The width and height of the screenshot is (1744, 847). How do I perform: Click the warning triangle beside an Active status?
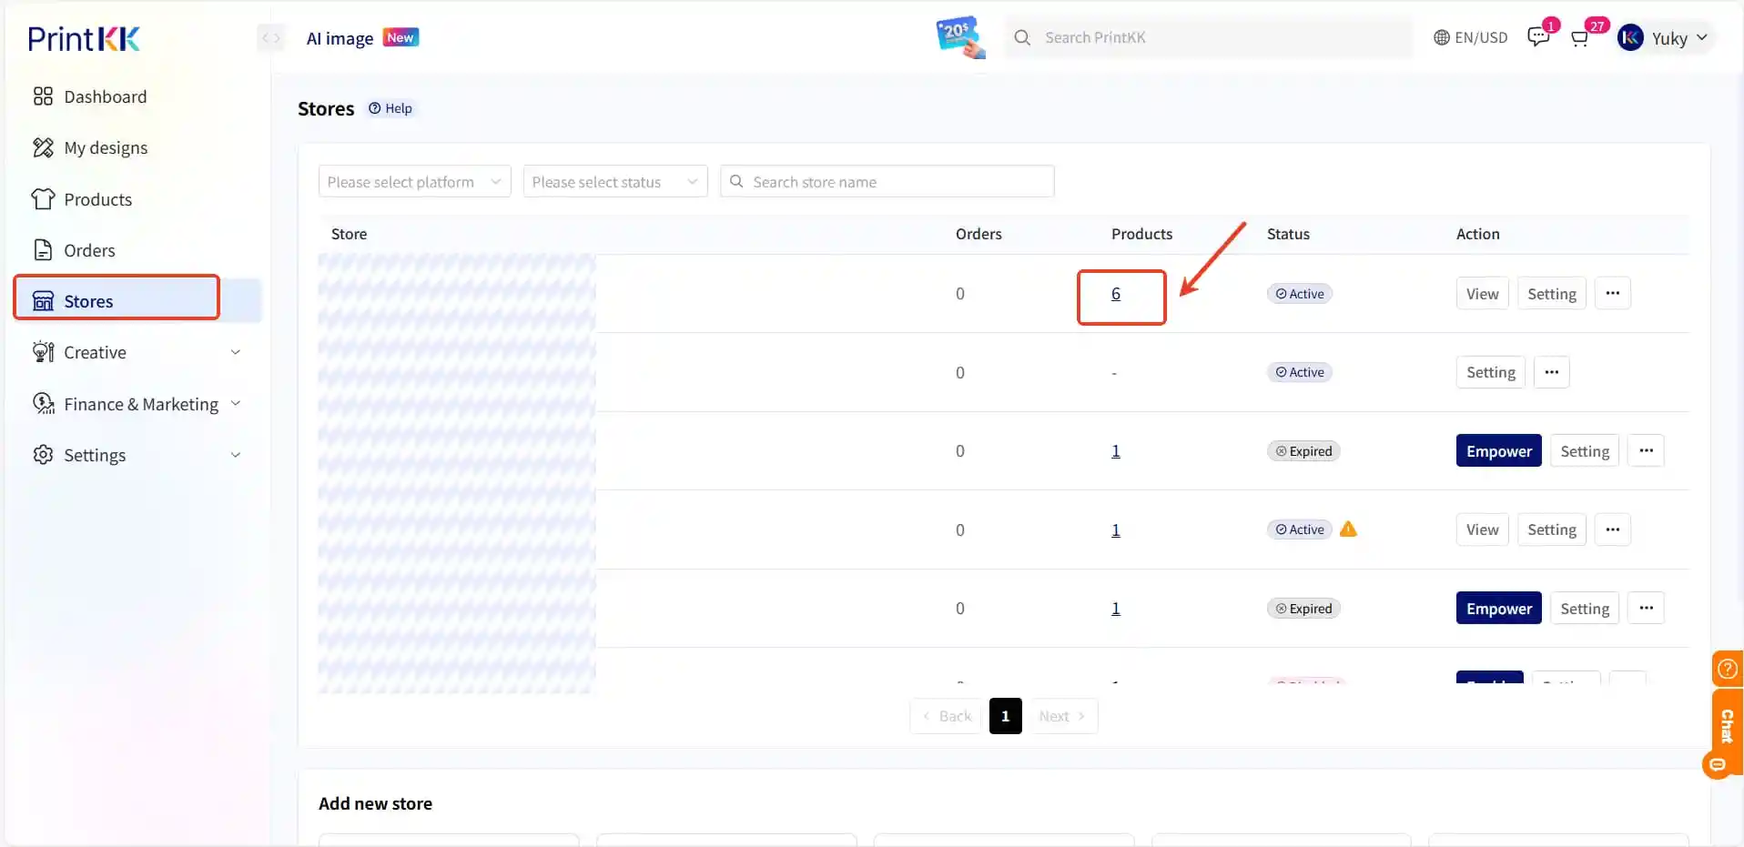1348,529
